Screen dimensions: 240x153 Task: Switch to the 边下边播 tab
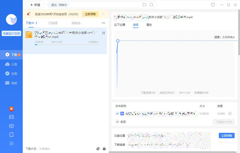point(120,25)
